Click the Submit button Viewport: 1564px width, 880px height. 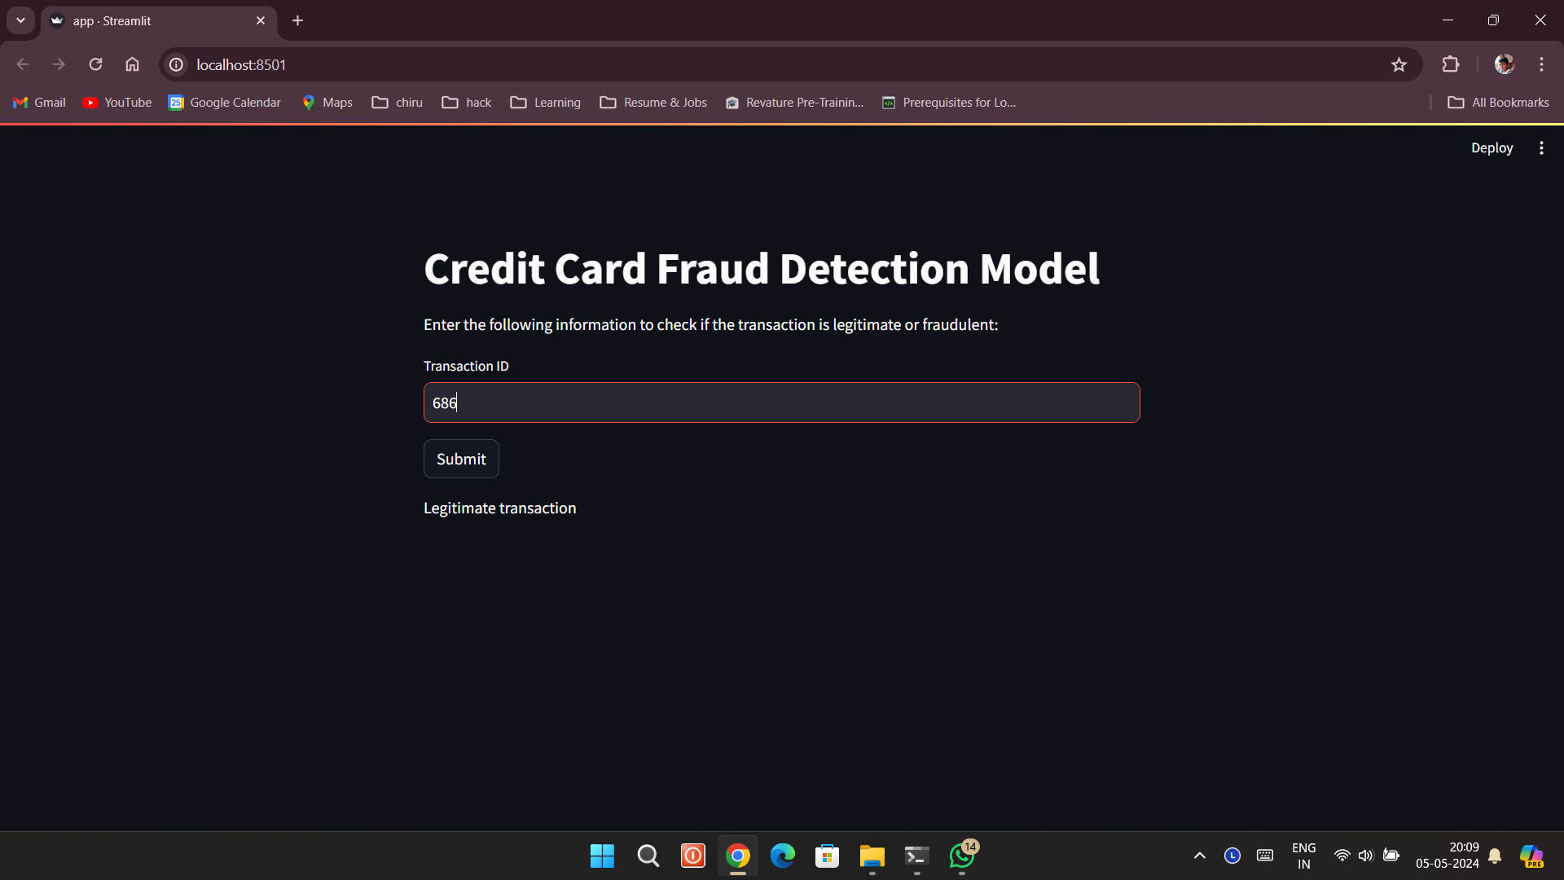coord(461,459)
